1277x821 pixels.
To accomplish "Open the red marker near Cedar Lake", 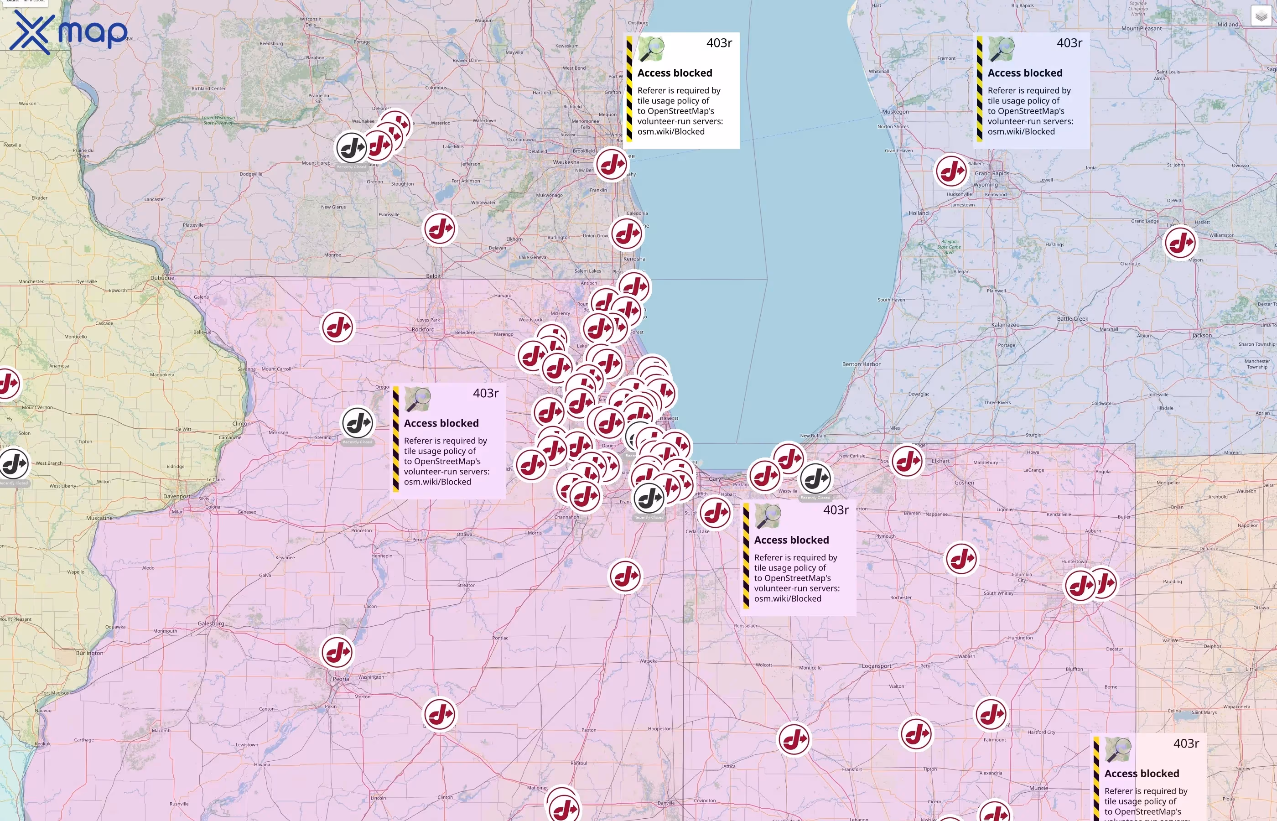I will click(715, 513).
